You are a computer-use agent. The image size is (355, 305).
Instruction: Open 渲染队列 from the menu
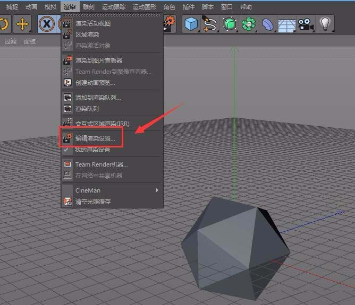[x=112, y=109]
